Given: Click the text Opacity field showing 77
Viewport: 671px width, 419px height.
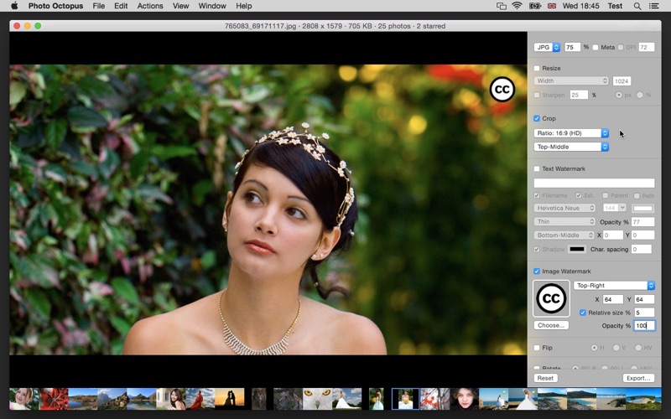Looking at the screenshot, I should click(642, 221).
